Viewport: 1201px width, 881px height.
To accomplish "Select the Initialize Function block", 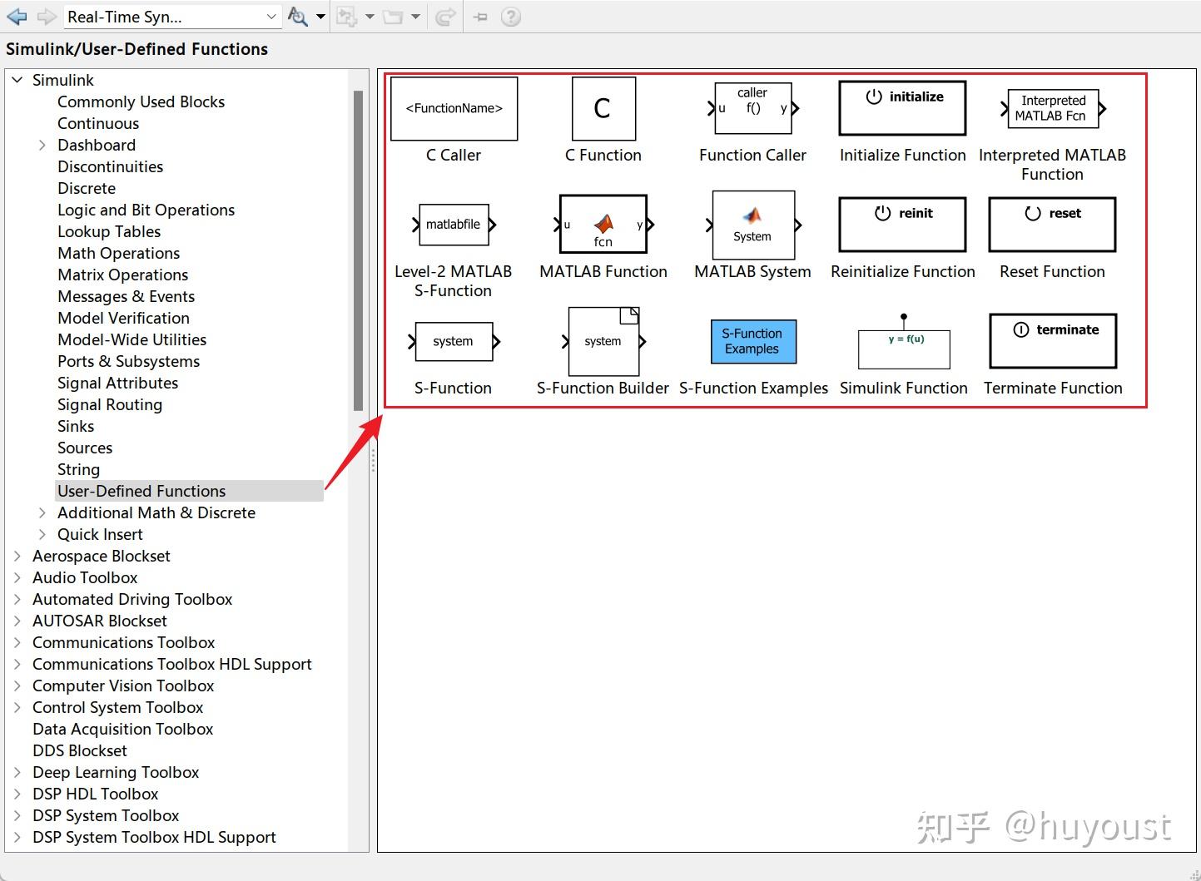I will point(901,107).
